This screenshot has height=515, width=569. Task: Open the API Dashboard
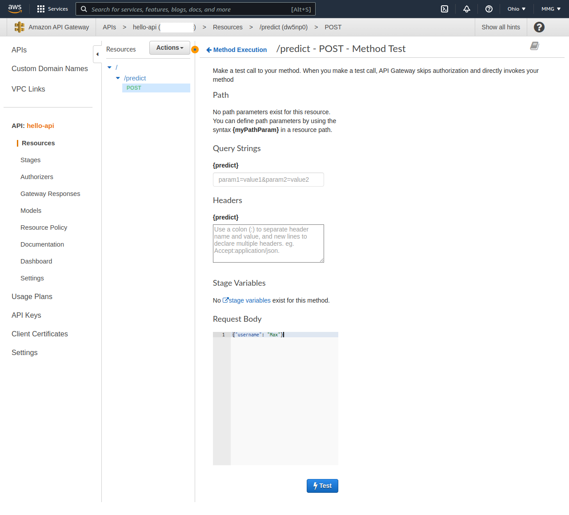[x=36, y=261]
